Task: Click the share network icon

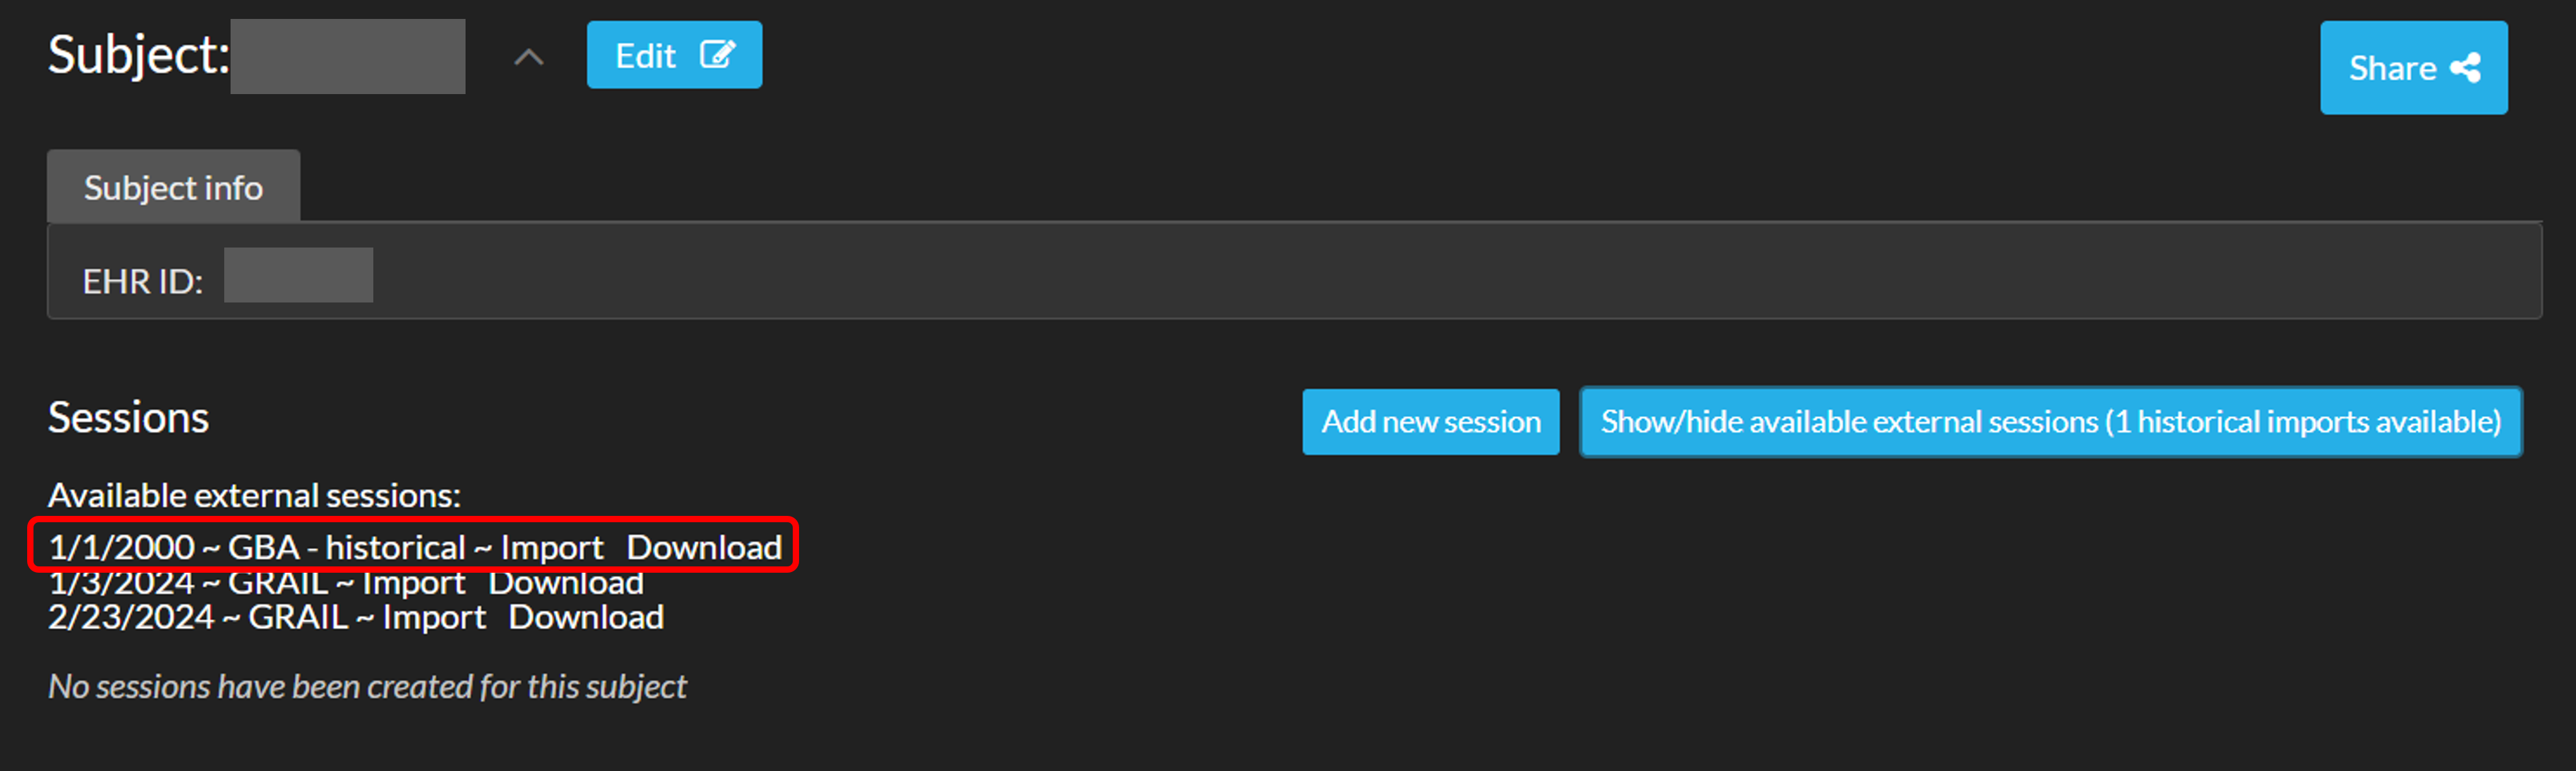Action: point(2465,68)
